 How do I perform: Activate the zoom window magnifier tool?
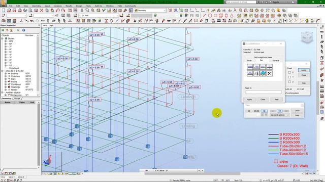point(87,10)
